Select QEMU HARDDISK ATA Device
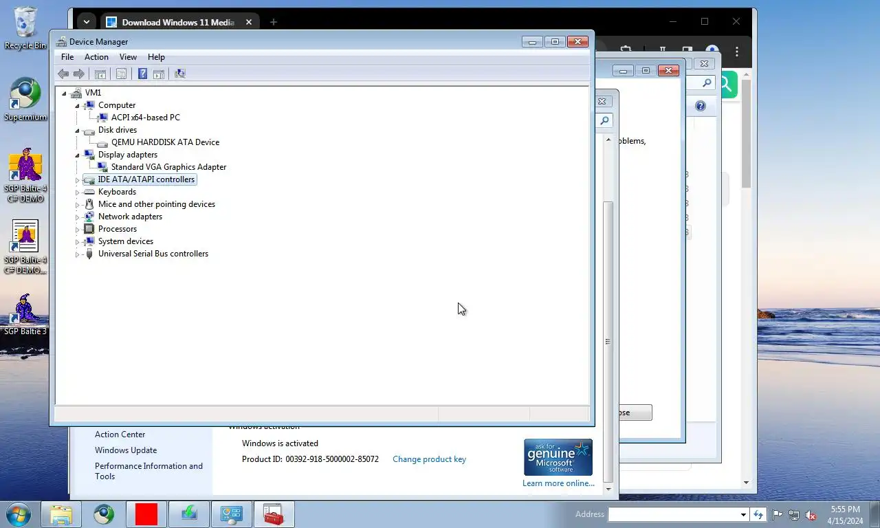880x528 pixels. 165,142
